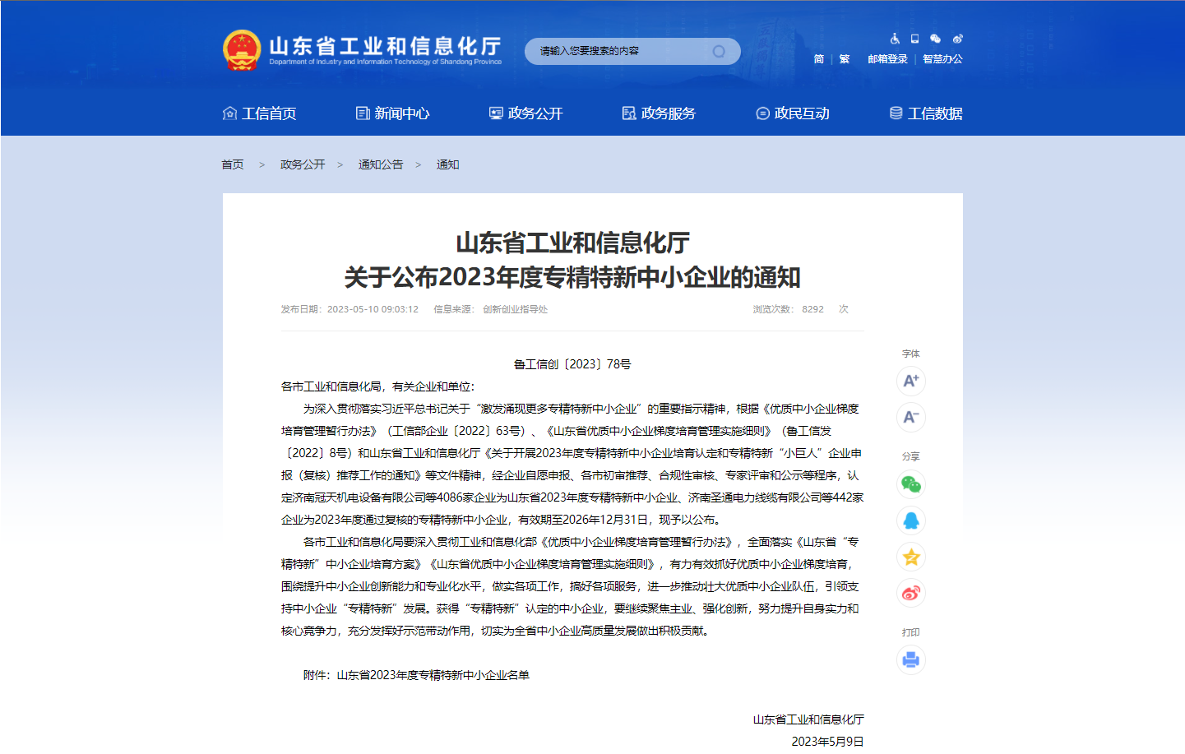Image resolution: width=1185 pixels, height=754 pixels.
Task: Open the 政民互动 nav item
Action: click(793, 113)
